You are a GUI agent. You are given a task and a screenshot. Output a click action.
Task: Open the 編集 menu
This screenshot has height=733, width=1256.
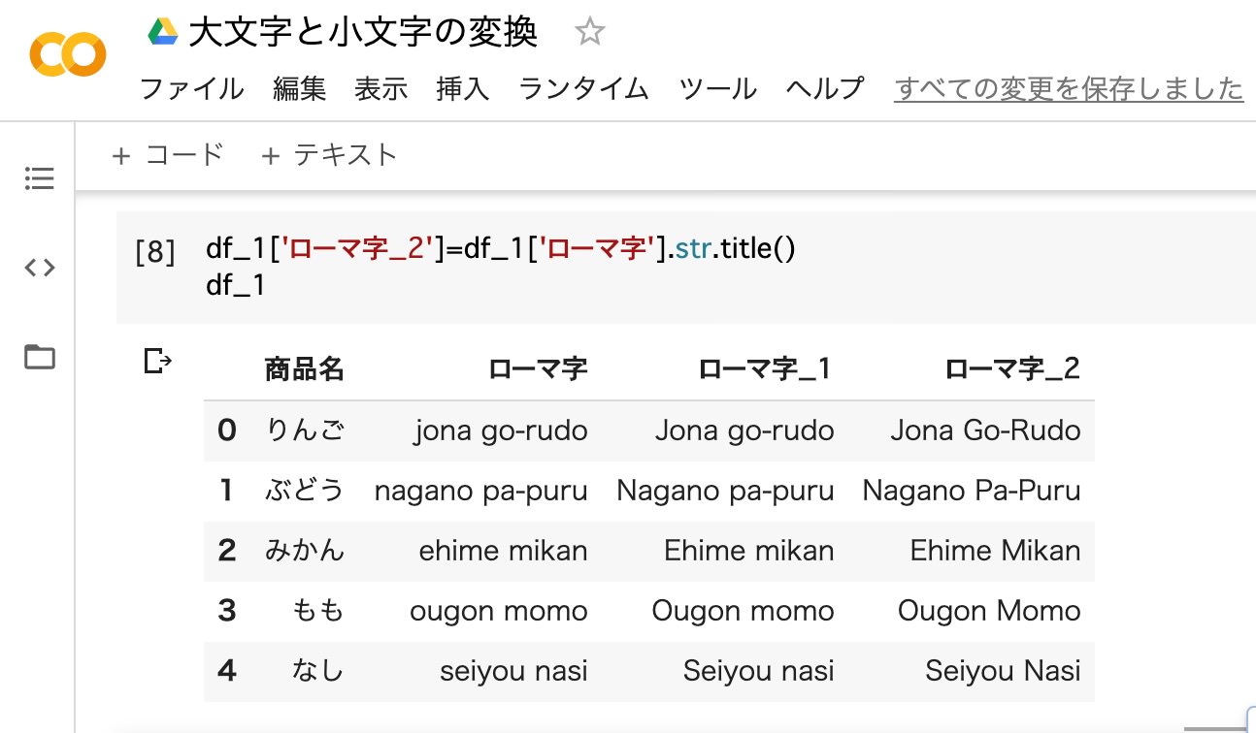point(299,88)
